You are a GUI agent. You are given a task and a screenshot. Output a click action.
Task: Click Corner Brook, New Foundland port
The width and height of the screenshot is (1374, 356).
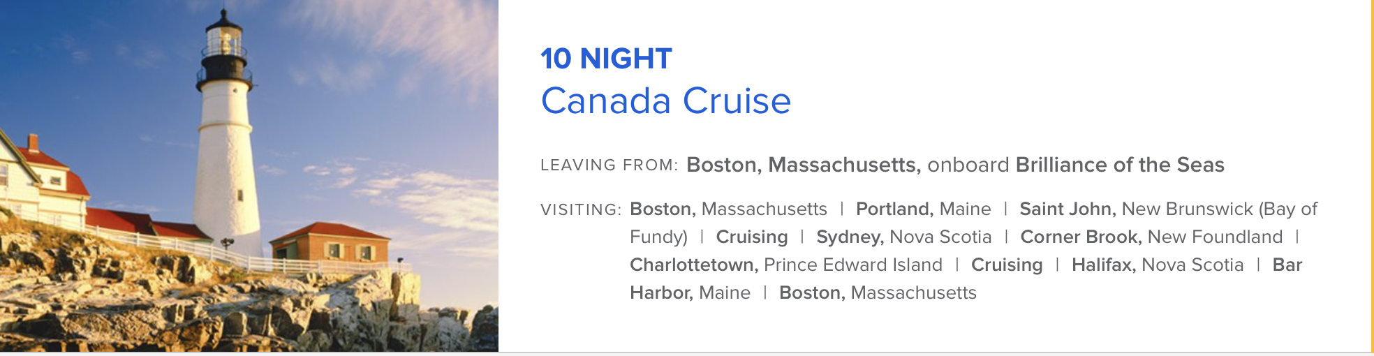pos(1151,237)
